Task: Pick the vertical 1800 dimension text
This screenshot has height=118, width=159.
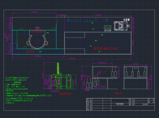Action: click(133, 27)
